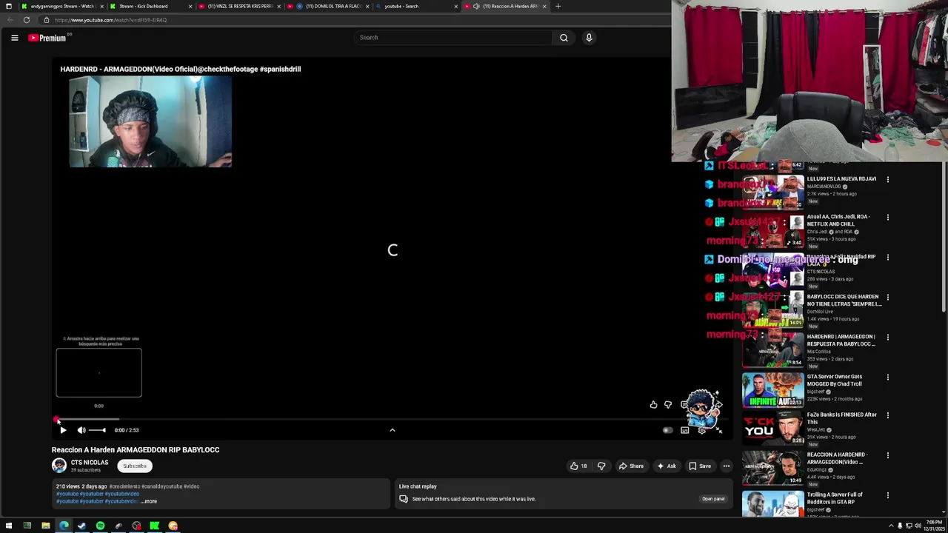The height and width of the screenshot is (533, 948).
Task: Open File Explorer from taskbar
Action: (x=45, y=526)
